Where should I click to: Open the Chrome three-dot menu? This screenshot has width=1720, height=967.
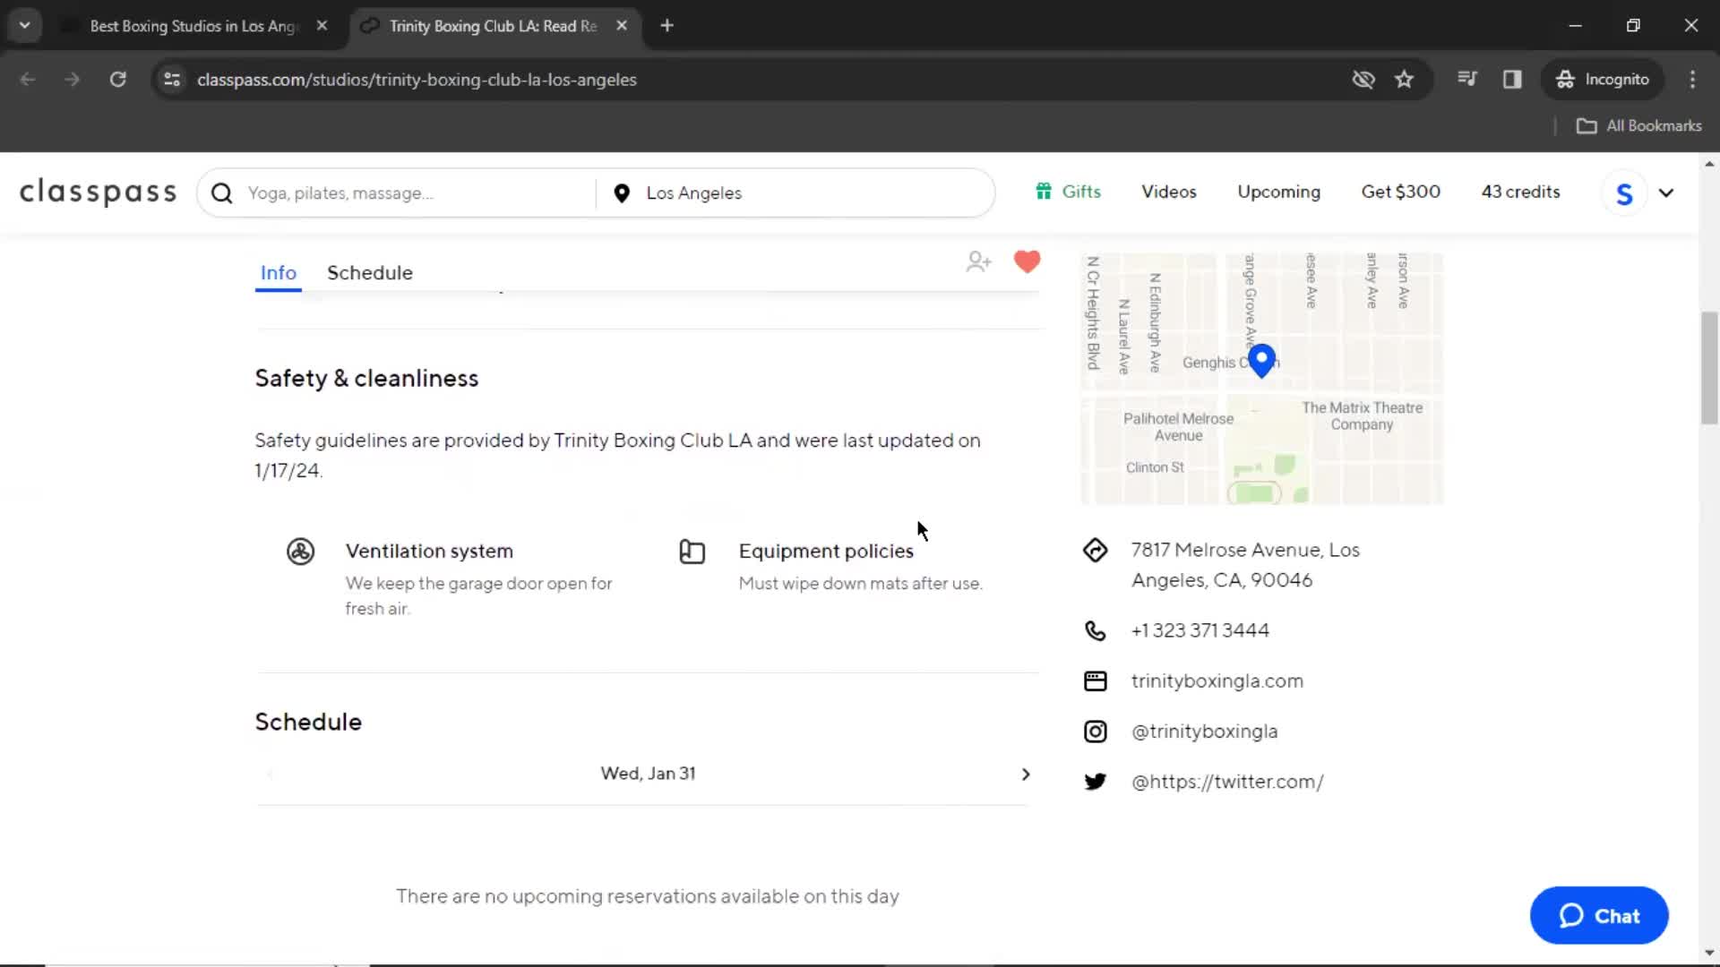1692,80
